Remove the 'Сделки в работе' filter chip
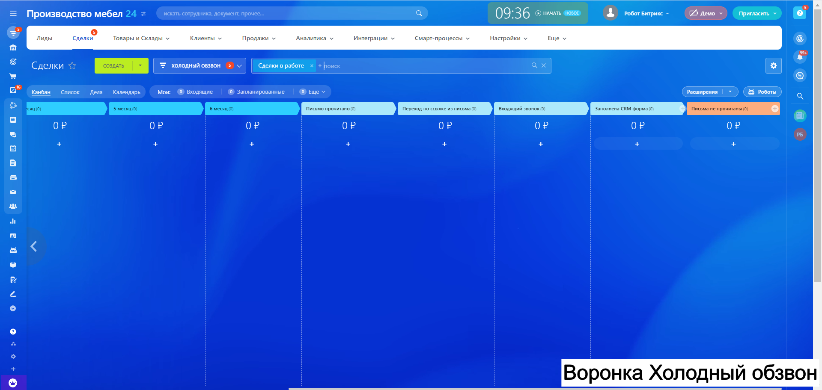The height and width of the screenshot is (390, 822). click(312, 66)
